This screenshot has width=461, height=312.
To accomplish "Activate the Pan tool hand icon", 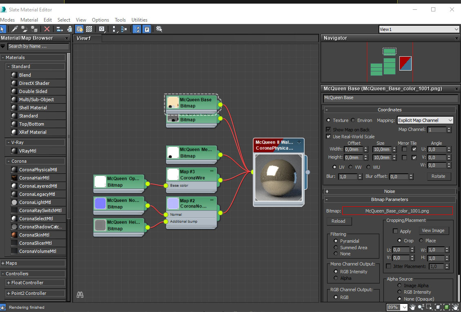I will (x=413, y=307).
